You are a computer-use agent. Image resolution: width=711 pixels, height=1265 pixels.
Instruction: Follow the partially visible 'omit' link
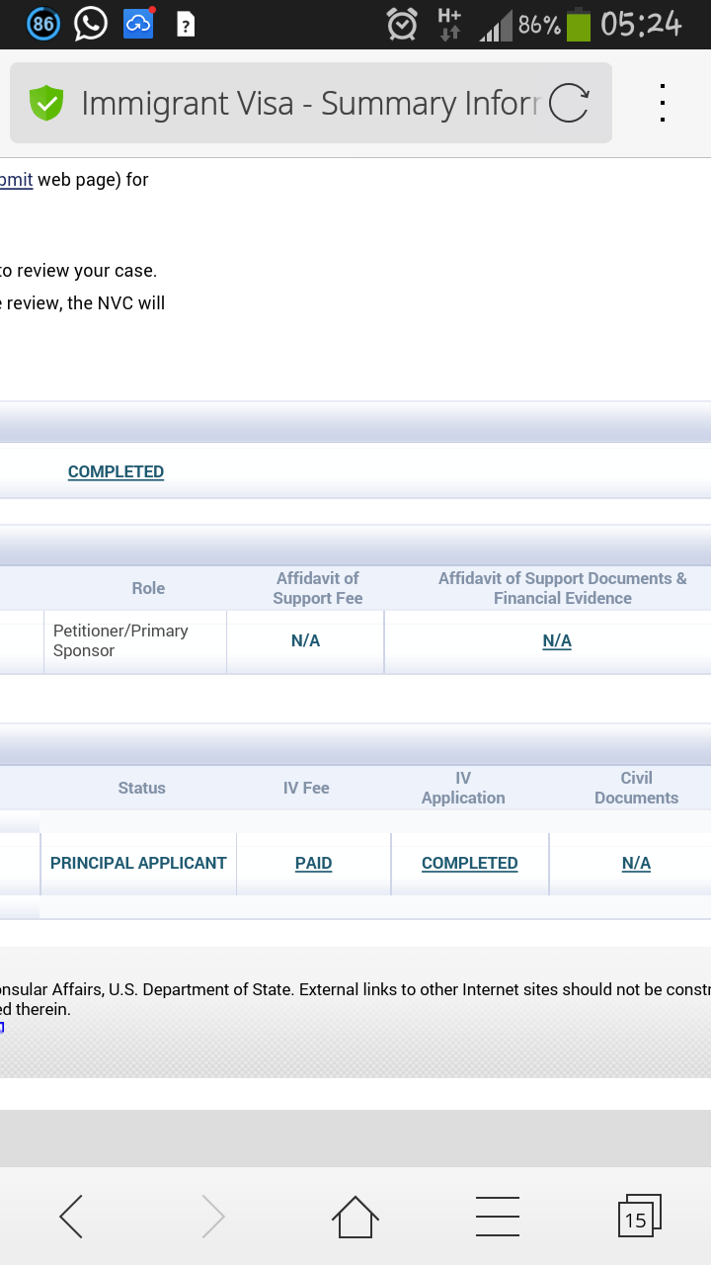point(16,180)
